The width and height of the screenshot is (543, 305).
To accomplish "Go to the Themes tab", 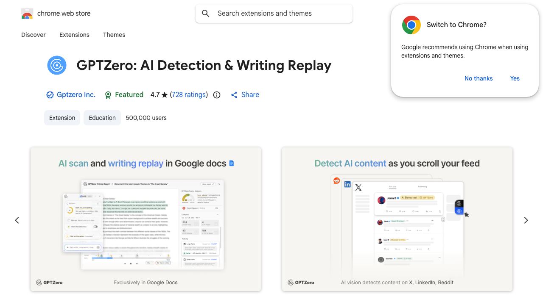I will click(x=114, y=35).
